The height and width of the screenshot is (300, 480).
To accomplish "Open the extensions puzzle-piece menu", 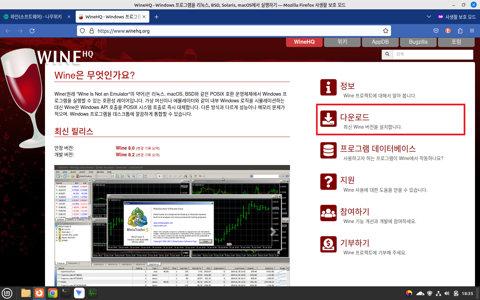I will (x=460, y=31).
